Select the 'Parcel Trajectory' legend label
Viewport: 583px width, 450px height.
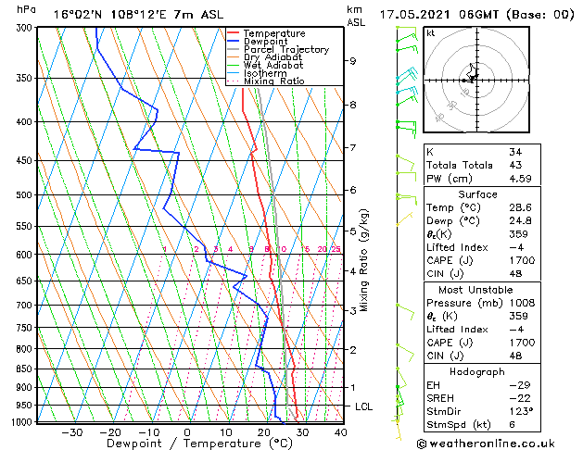pos(286,49)
